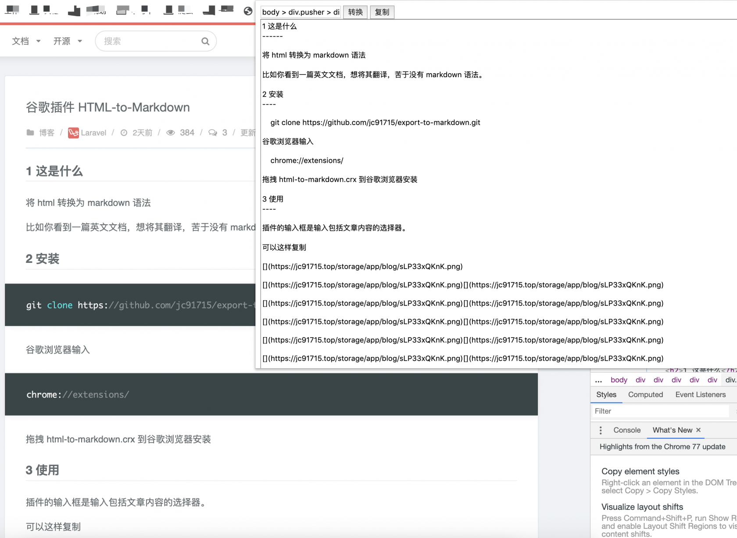737x538 pixels.
Task: Click '2 安装' line in popup output
Action: 273,94
